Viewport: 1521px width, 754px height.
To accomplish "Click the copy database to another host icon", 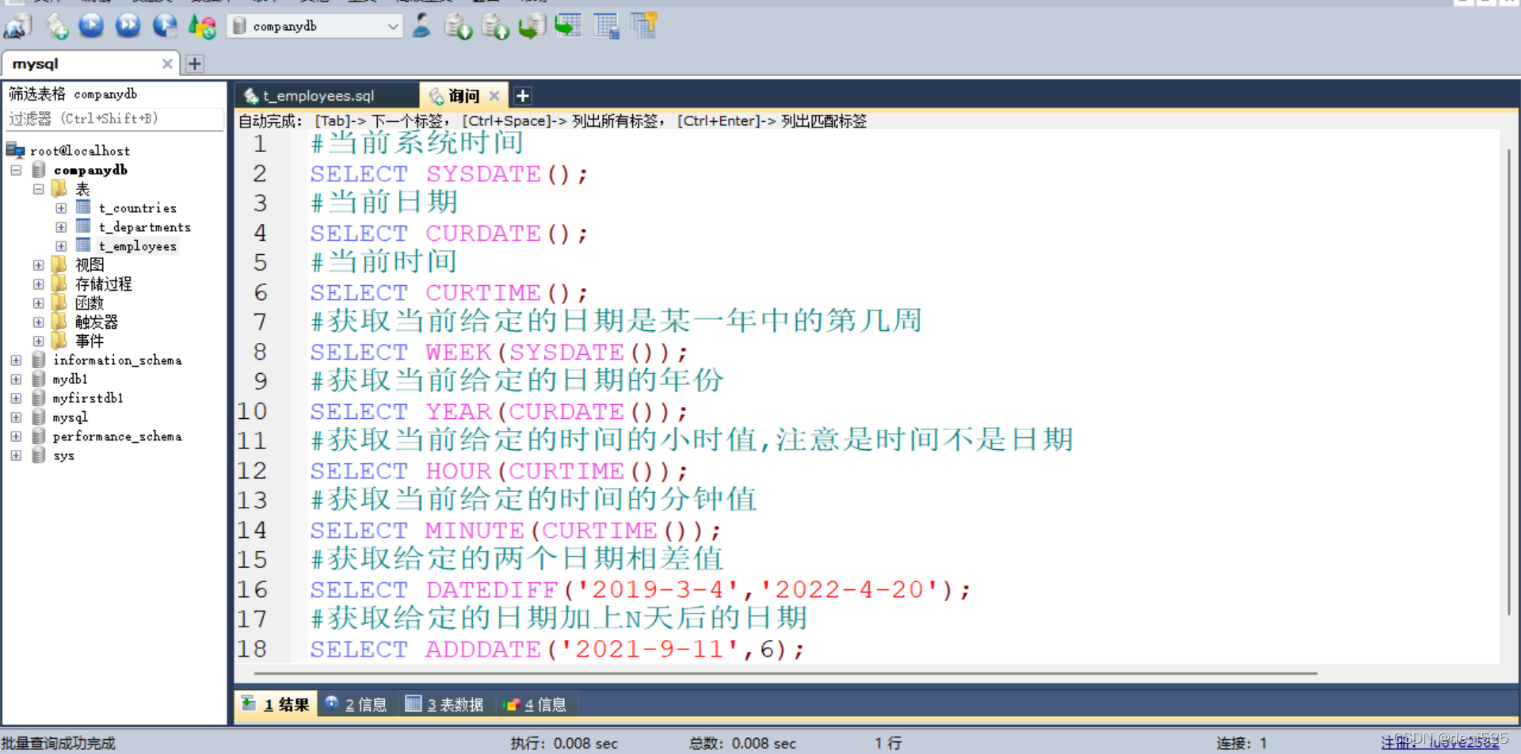I will pos(532,26).
